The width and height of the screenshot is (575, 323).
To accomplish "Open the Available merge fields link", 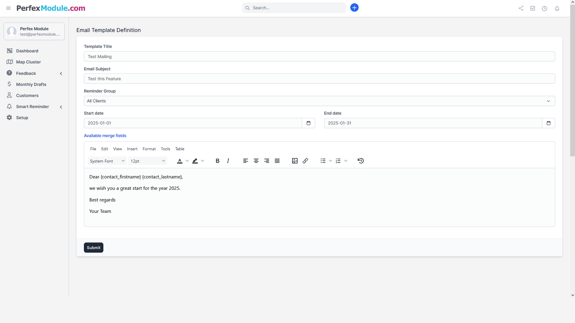I will pyautogui.click(x=105, y=136).
